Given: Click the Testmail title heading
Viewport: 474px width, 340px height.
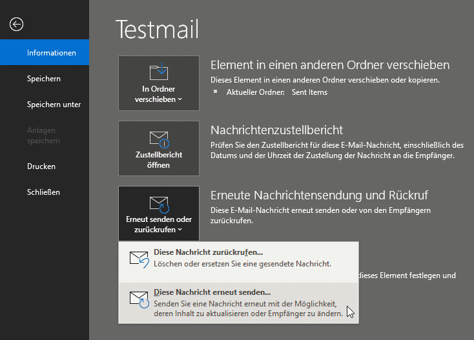Looking at the screenshot, I should [x=157, y=29].
